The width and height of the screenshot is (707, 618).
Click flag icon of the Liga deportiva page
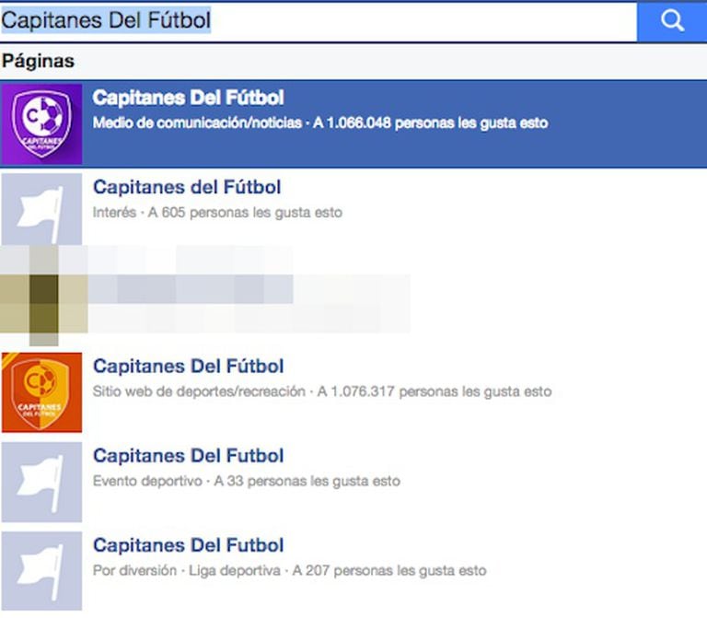click(x=41, y=571)
